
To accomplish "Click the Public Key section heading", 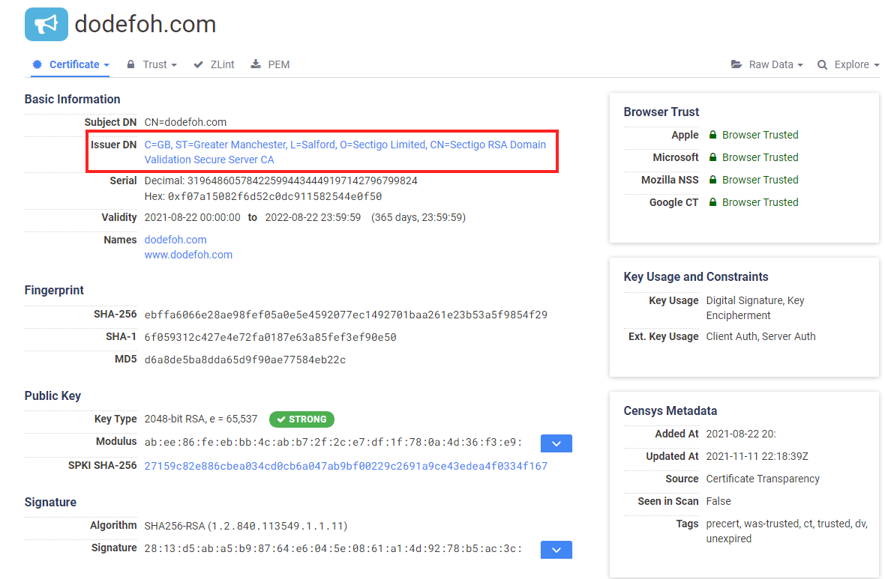I will 52,395.
